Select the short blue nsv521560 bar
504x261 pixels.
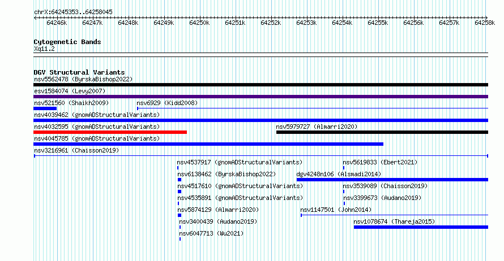45,108
